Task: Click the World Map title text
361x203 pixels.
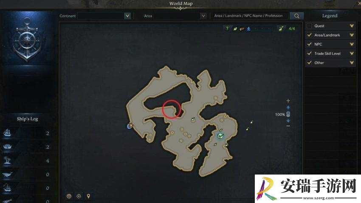Action: click(x=181, y=3)
